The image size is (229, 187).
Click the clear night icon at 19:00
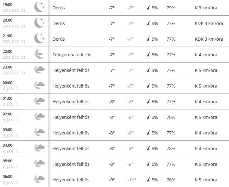coord(40,7)
